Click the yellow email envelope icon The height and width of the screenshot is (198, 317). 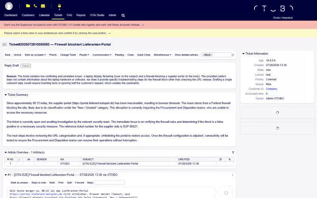tap(43, 6)
